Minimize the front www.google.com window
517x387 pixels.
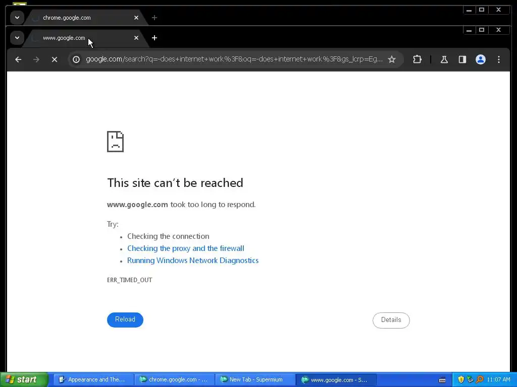coord(469,30)
